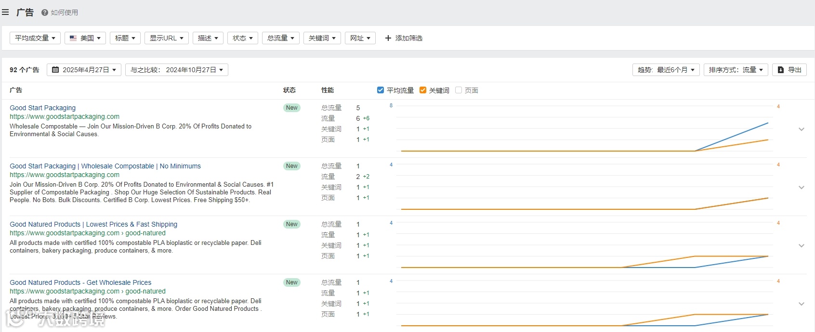815x332 pixels.
Task: Open Good Start Packaging ad title link
Action: (42, 108)
